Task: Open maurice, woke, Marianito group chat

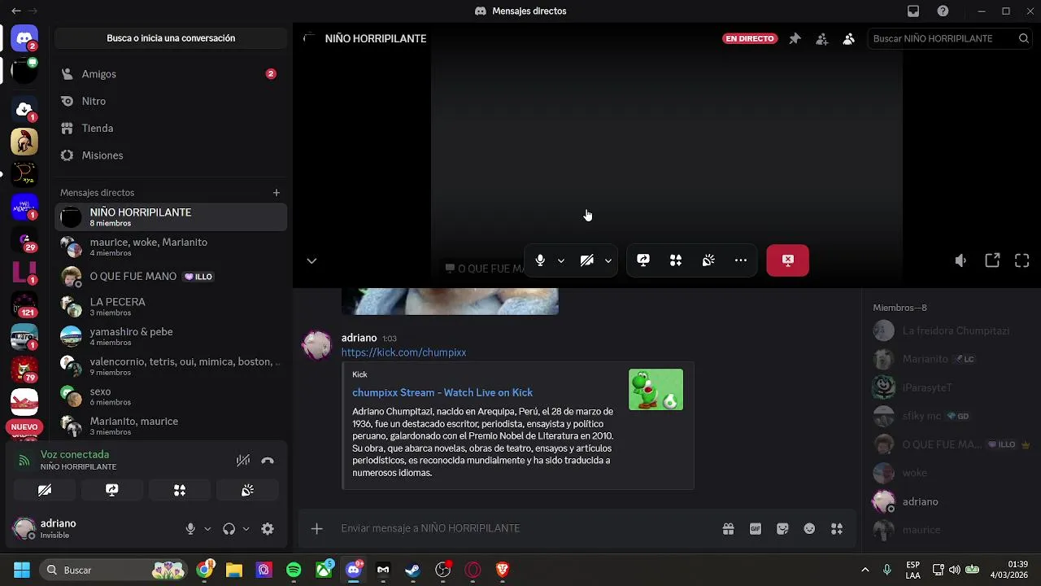Action: (171, 247)
